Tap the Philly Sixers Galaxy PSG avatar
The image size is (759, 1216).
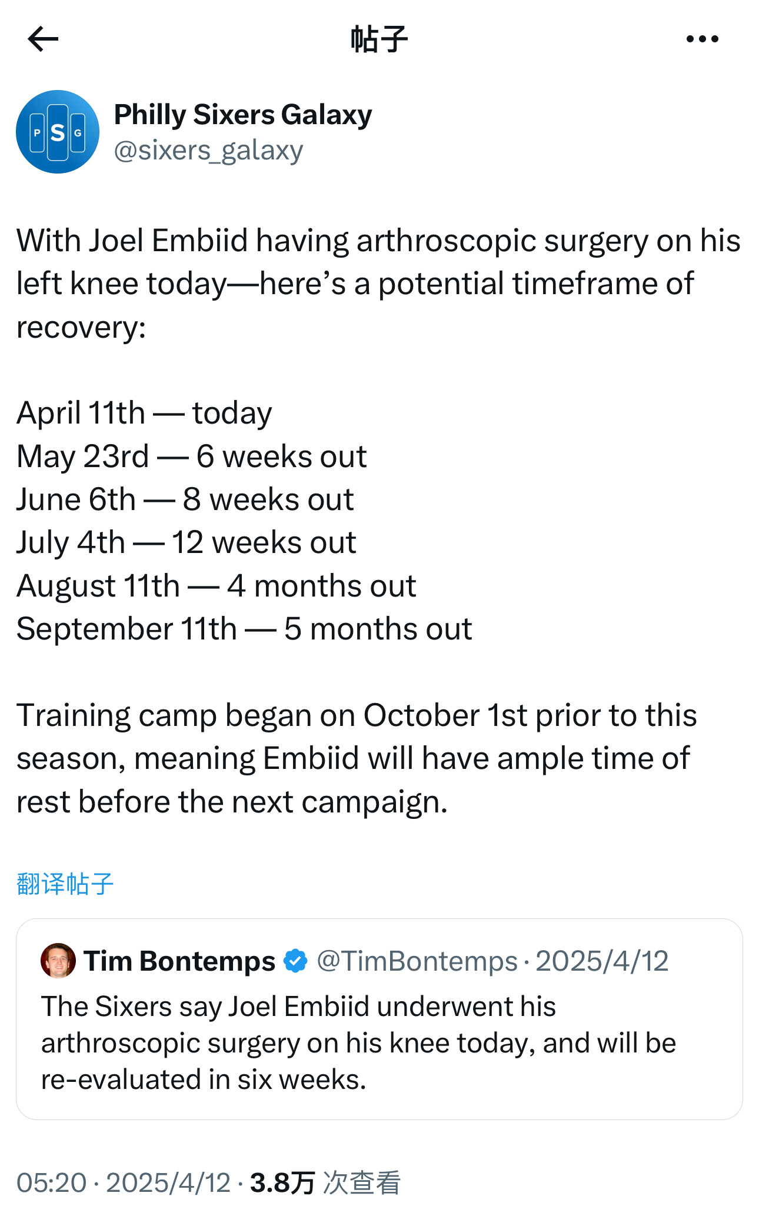click(x=58, y=132)
